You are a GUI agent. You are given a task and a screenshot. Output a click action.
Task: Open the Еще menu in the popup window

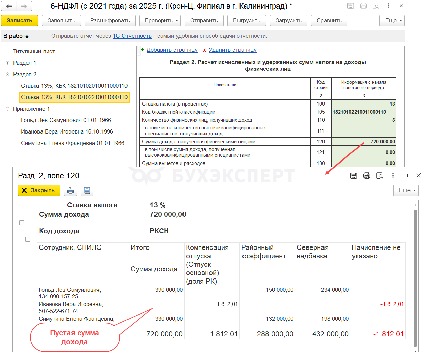pyautogui.click(x=406, y=190)
